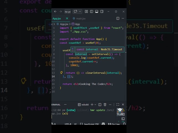The width and height of the screenshot is (178, 133).
Task: Select the terminal entry icon in list
Action: 123,119
